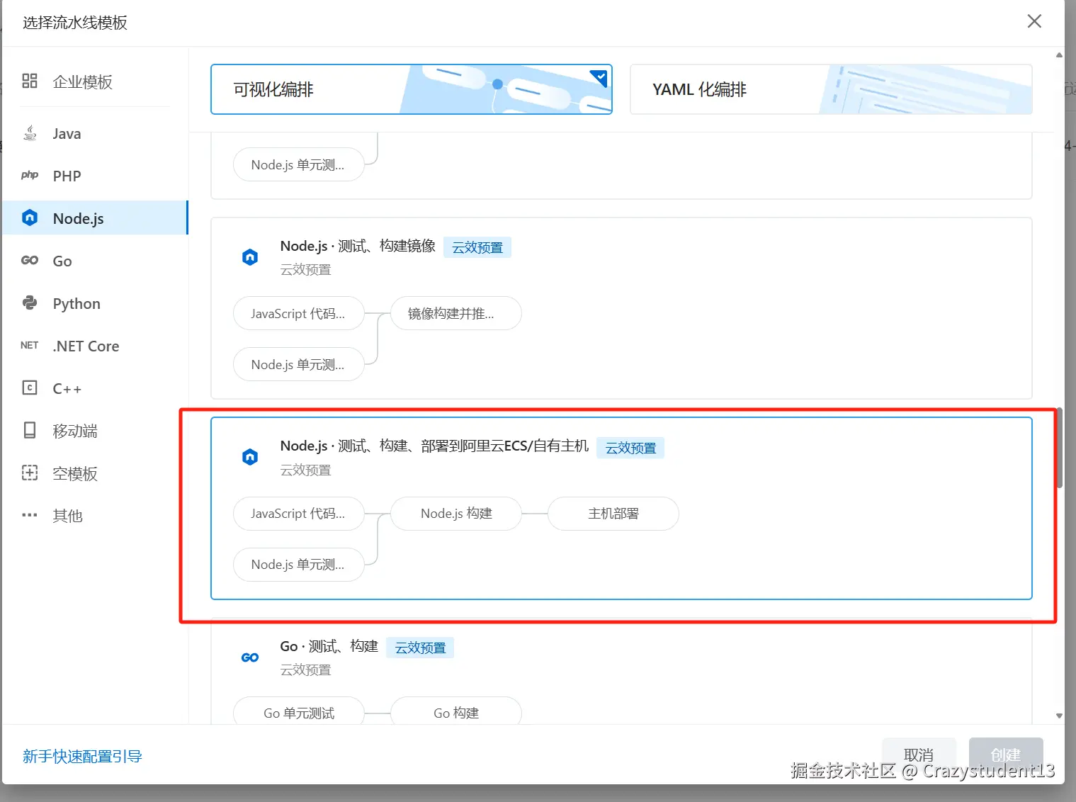Viewport: 1076px width, 802px height.
Task: Click 云效预置 tag beside Go · 测试、构建
Action: click(420, 648)
